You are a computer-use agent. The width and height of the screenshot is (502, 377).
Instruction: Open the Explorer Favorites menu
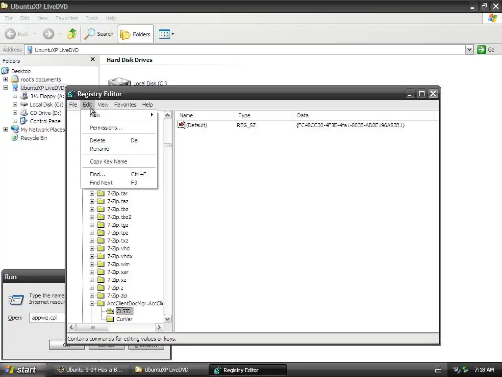66,18
